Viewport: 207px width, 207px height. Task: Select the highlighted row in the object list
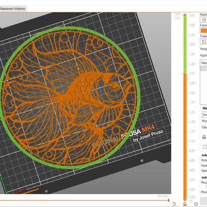point(203,68)
